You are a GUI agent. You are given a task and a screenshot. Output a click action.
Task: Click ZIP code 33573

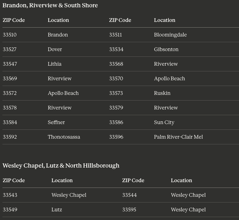click(x=116, y=93)
